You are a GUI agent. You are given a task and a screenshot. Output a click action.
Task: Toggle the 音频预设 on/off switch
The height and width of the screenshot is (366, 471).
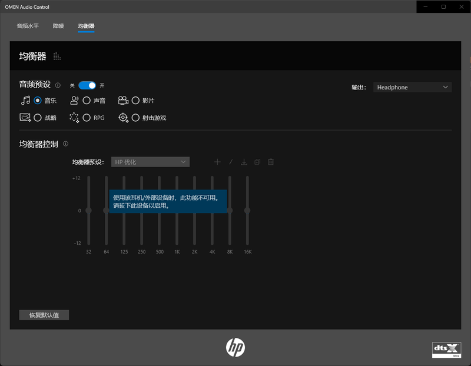[87, 85]
